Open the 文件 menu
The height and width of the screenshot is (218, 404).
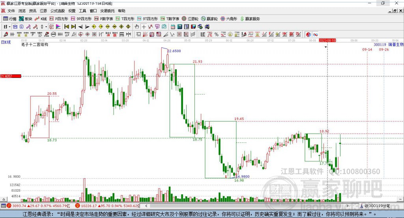(x=11, y=11)
